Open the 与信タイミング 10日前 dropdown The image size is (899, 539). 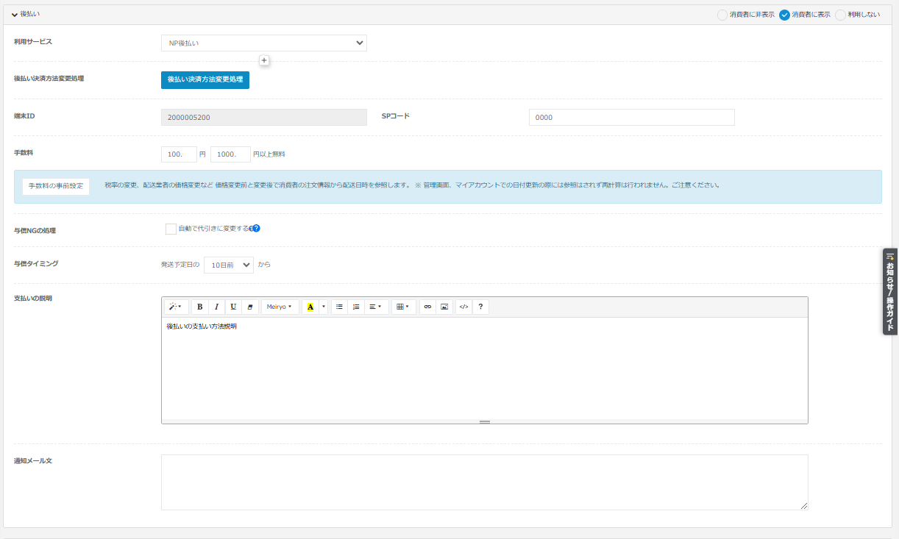228,265
